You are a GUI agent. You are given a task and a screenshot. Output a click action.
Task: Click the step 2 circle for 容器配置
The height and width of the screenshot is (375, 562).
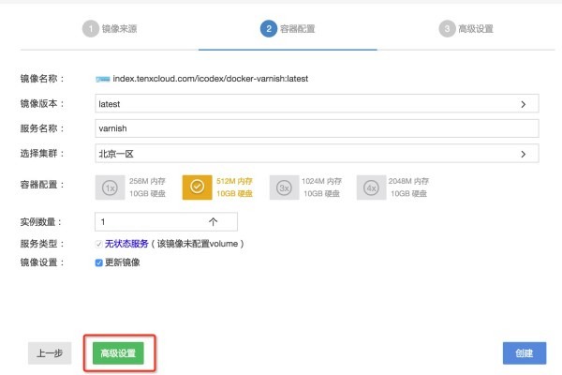click(269, 29)
